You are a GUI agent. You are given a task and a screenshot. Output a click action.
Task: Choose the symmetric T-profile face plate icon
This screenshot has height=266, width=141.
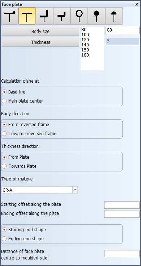tap(27, 16)
